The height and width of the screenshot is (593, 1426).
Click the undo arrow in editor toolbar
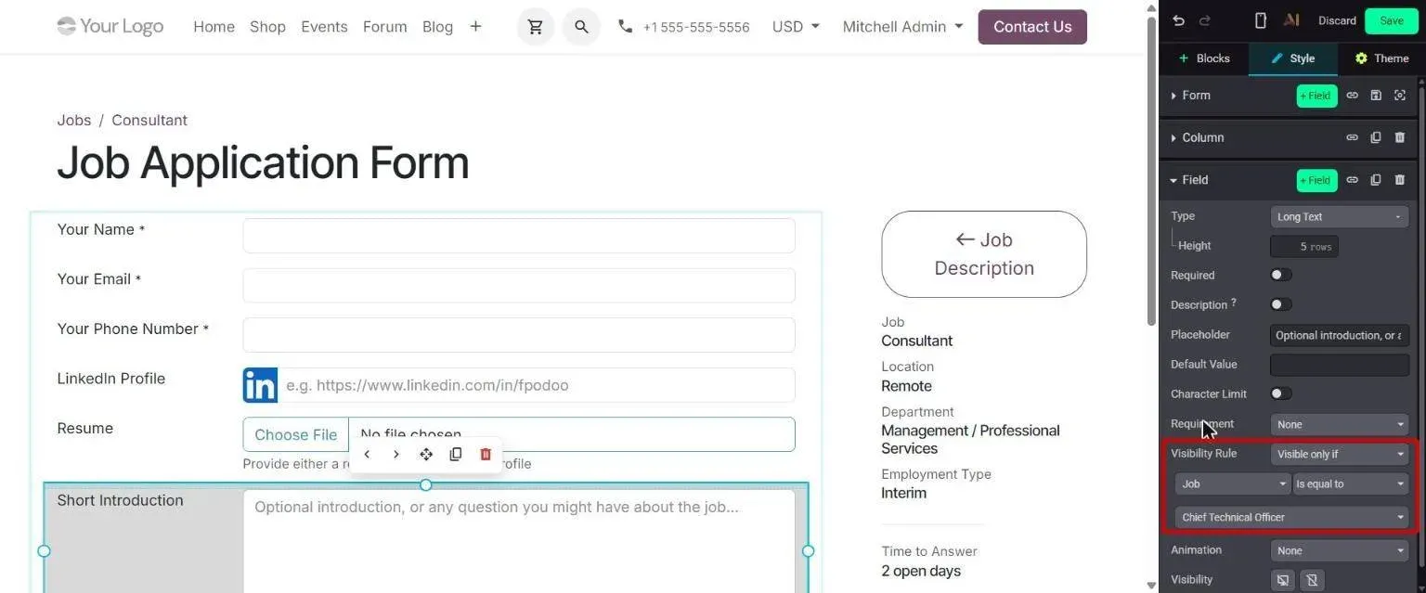tap(1178, 20)
